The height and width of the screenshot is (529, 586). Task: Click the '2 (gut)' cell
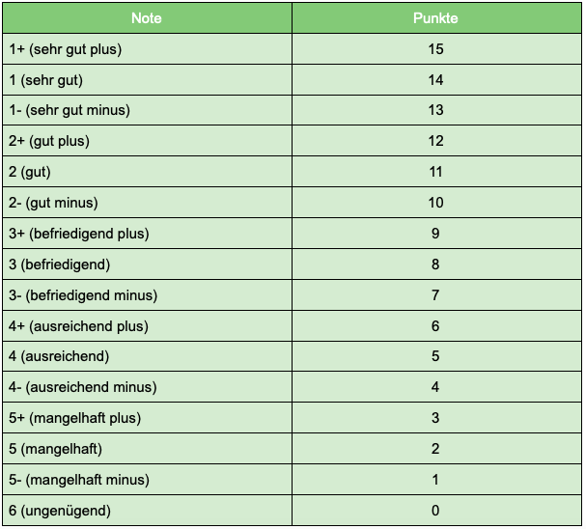click(148, 172)
